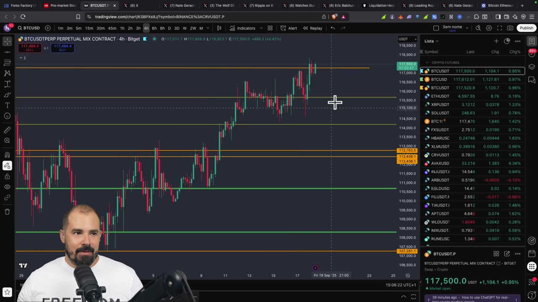
Task: Select the ruler measure tool
Action: (x=7, y=130)
